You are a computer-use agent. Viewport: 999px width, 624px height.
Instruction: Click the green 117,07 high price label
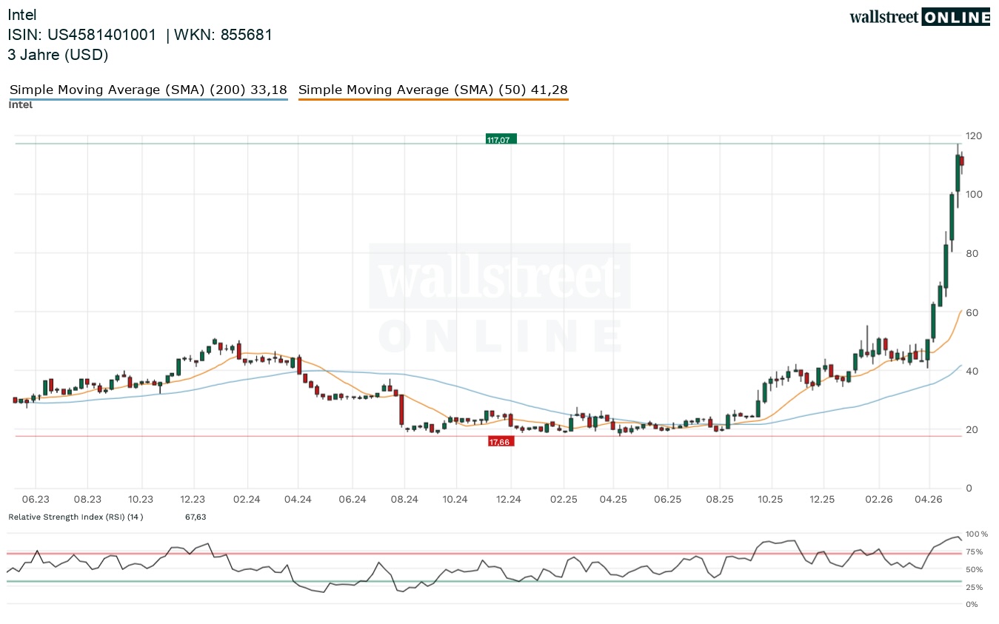(501, 139)
